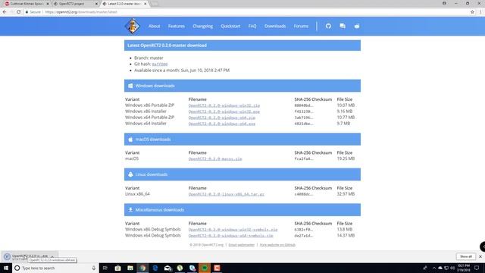Open the Features page

pos(177,26)
